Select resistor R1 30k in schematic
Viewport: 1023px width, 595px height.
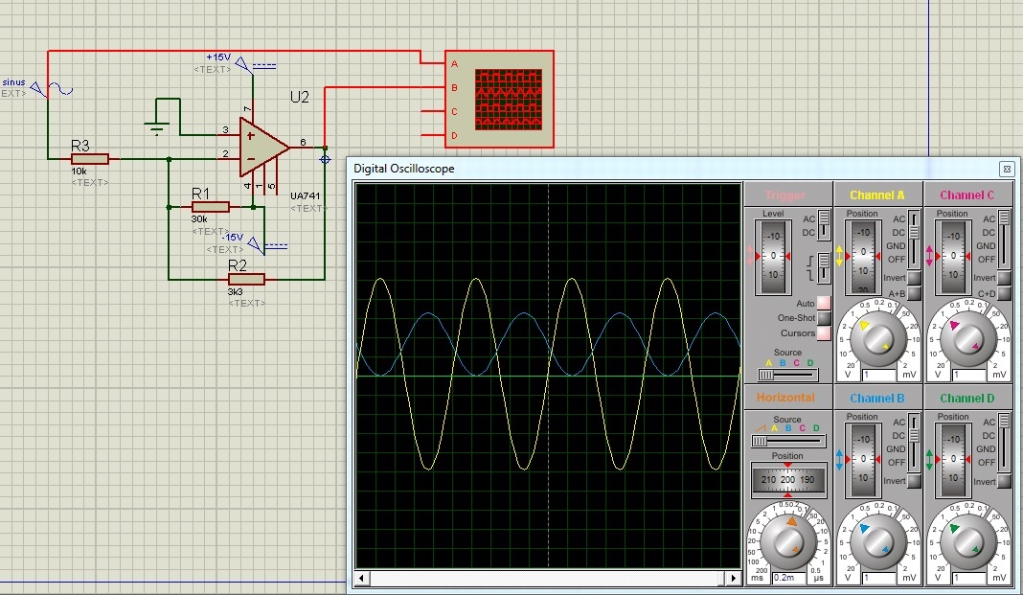[210, 207]
